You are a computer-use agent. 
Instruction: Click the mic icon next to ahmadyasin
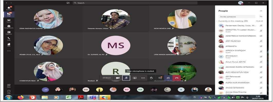[261, 57]
